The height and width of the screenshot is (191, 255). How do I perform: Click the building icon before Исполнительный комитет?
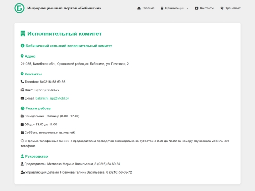23,33
